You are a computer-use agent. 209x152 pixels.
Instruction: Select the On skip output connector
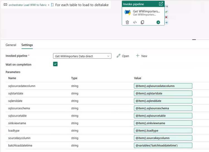(x=166, y=6)
